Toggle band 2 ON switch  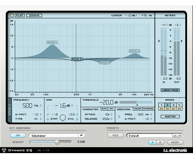(x=167, y=109)
